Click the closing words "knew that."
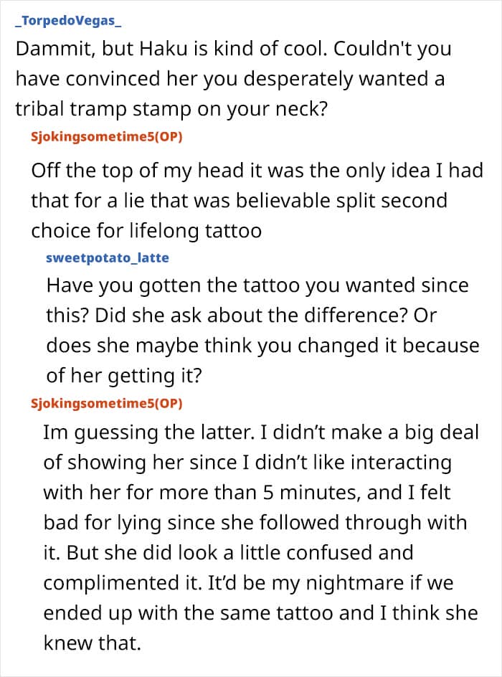502x677 pixels. coord(90,643)
